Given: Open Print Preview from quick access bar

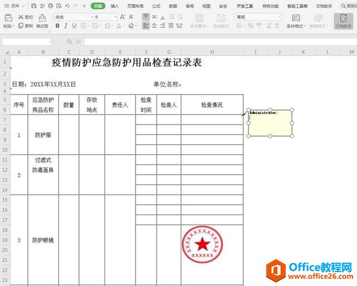Looking at the screenshot, I should pos(59,6).
